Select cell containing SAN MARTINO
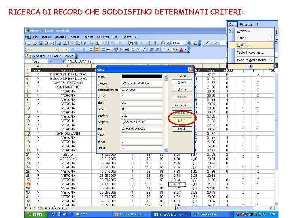The image size is (291, 218). (68, 87)
